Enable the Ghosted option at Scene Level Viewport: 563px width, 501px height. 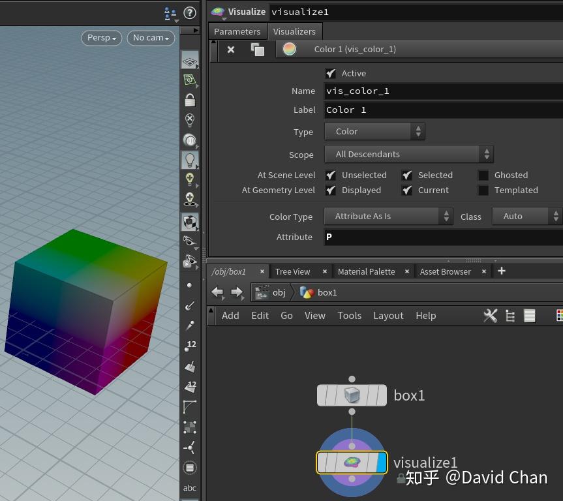pyautogui.click(x=483, y=175)
